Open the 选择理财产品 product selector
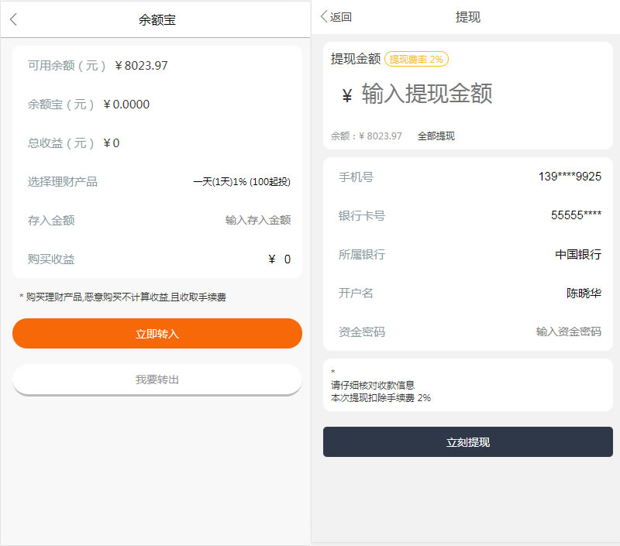Screen dimensions: 620x546 (241, 182)
